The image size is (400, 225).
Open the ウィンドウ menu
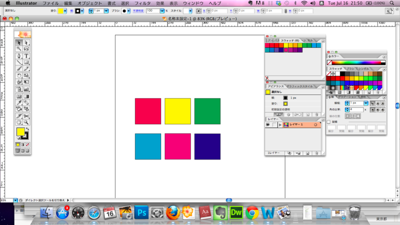click(x=193, y=3)
